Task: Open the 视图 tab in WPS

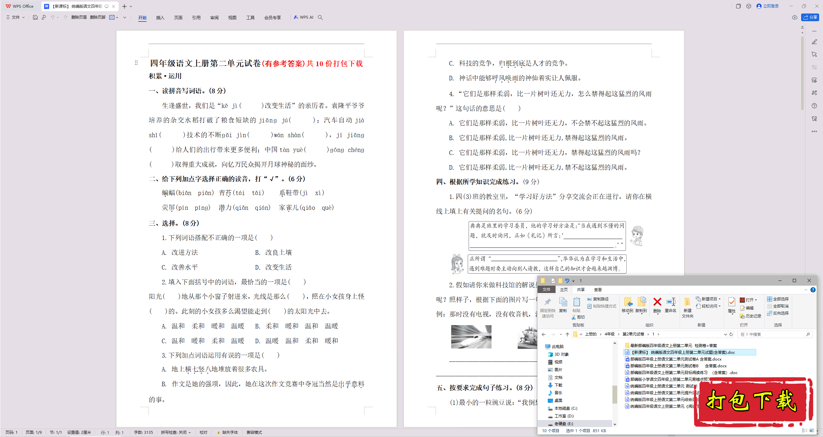Action: click(x=232, y=17)
